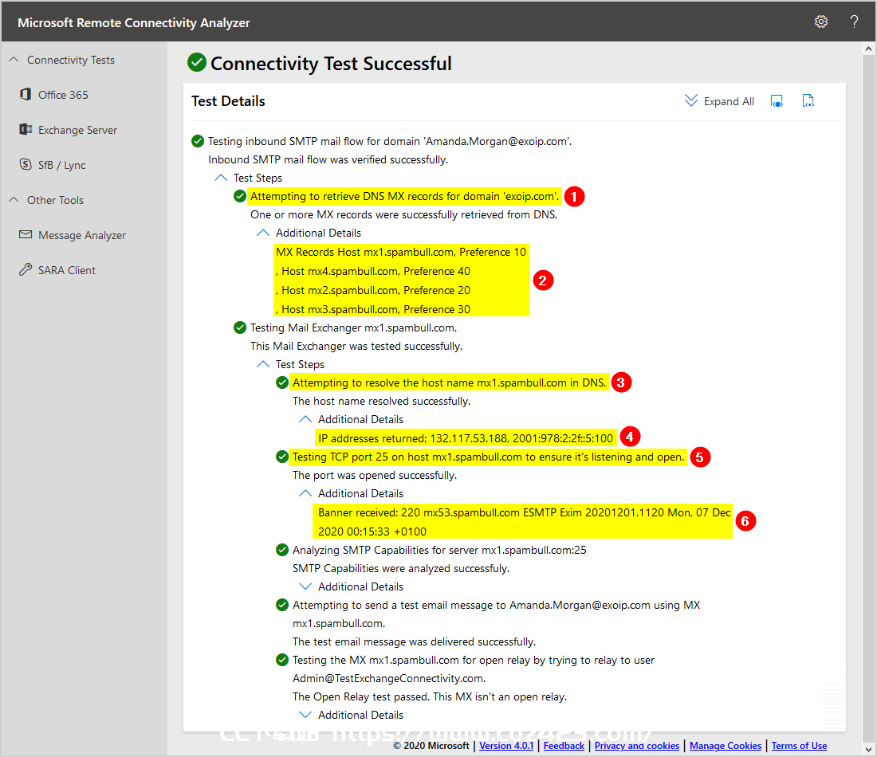Click ', Host mx2.spambull.com, Preference 20'
This screenshot has width=877, height=757.
tap(373, 290)
